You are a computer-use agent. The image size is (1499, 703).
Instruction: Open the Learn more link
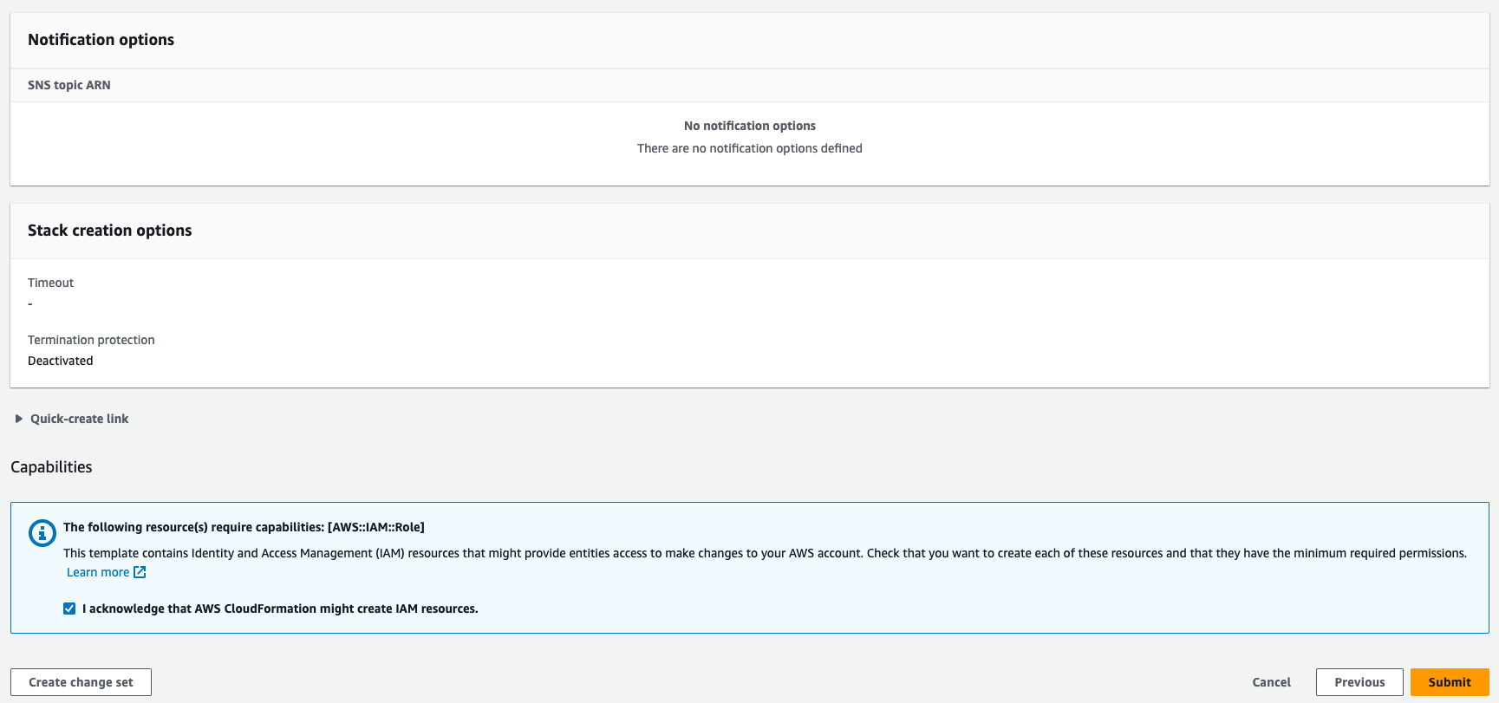(x=98, y=572)
